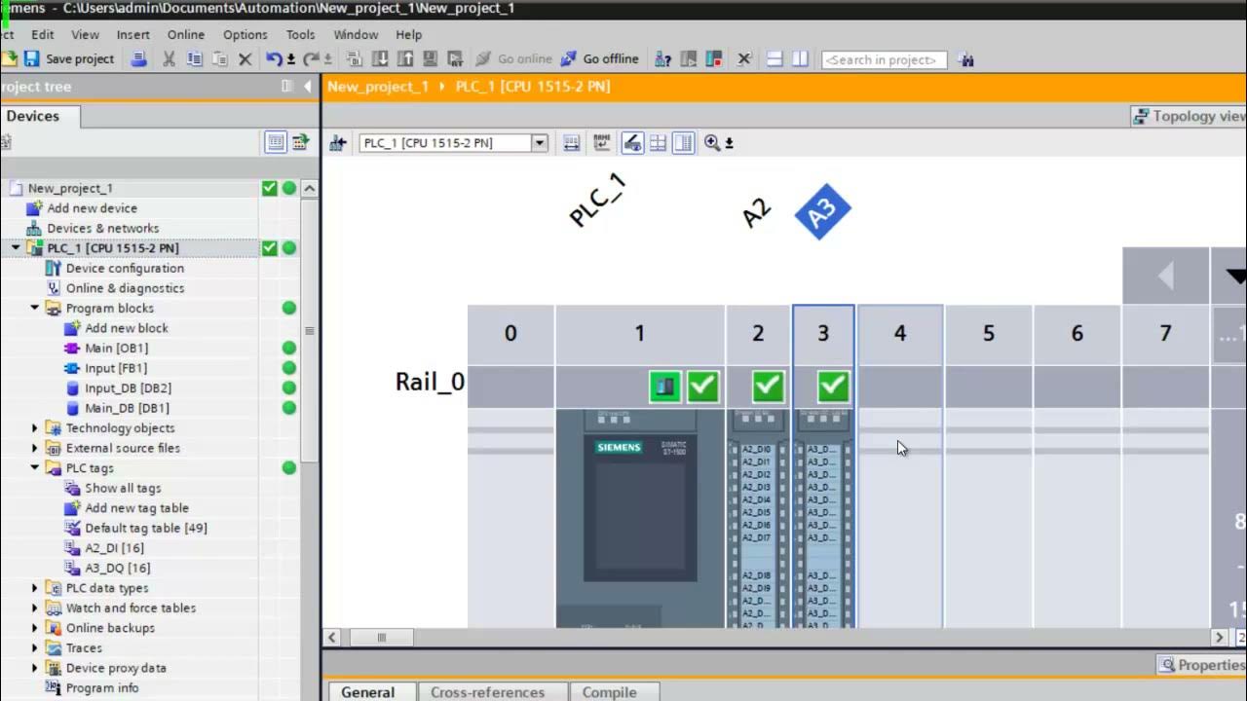The height and width of the screenshot is (701, 1247).
Task: Toggle the highlighted module labels button
Action: (632, 143)
